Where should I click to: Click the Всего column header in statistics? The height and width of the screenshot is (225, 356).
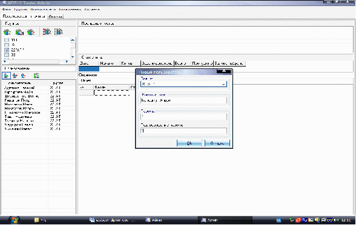(183, 64)
